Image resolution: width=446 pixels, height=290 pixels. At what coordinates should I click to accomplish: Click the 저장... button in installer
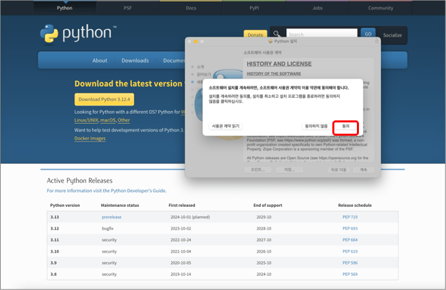[289, 170]
